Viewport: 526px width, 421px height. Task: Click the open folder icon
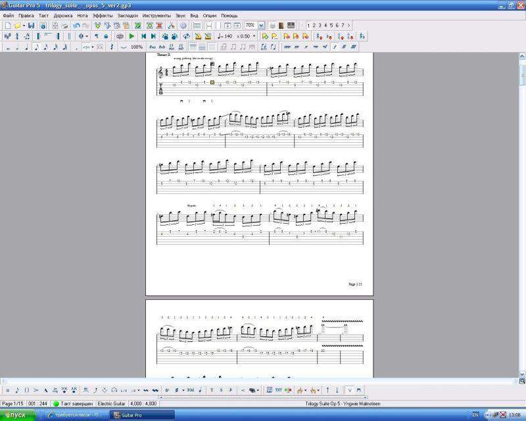(17, 26)
